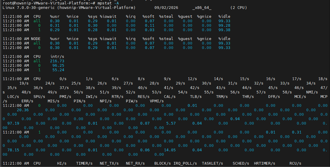Click the '0.94' value in CPU 0 row

(x=235, y=119)
